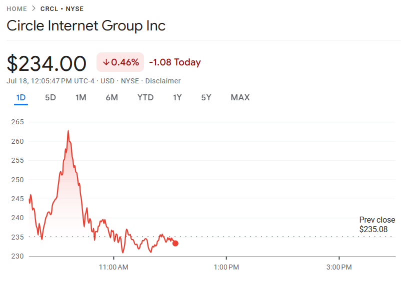Viewport: 401px width, 282px height.
Task: Choose the 6M time range
Action: click(112, 97)
